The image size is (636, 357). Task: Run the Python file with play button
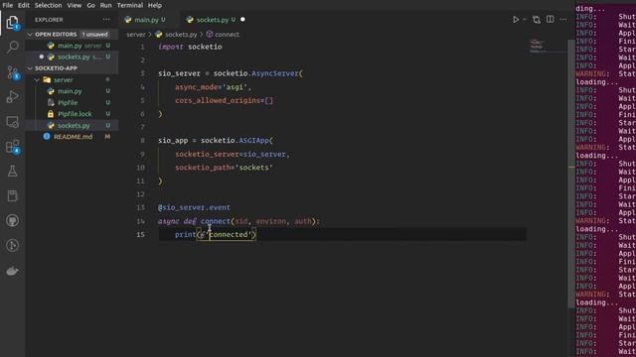click(516, 20)
